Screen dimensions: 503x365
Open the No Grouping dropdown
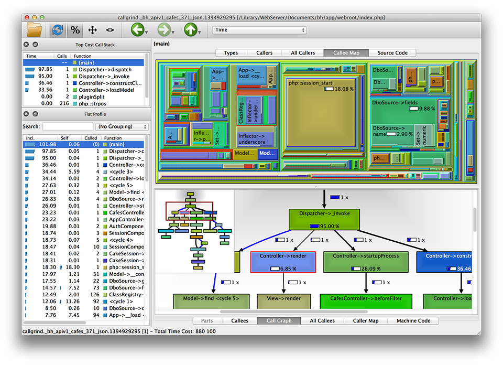pos(122,126)
